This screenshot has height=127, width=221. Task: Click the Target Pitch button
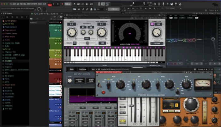[91, 80]
